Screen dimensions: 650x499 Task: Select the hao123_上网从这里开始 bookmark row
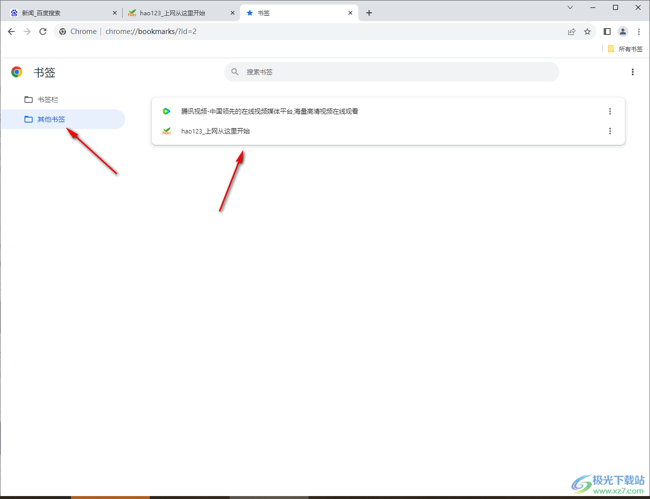(388, 131)
